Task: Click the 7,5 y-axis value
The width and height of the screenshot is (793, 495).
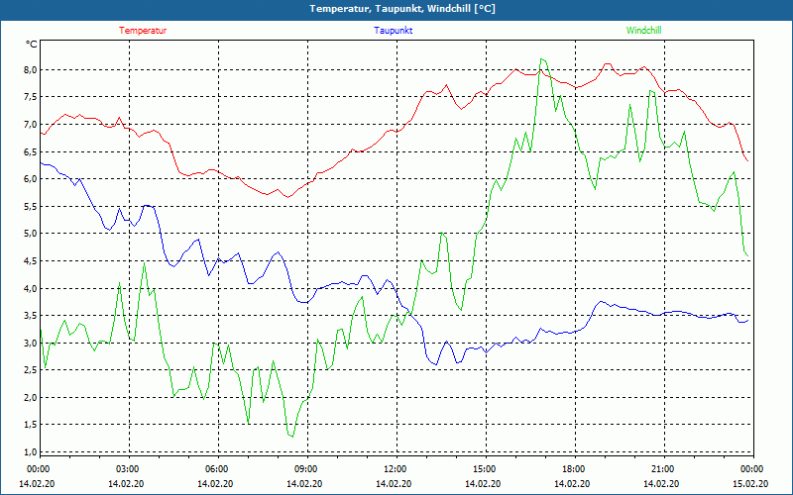Action: pos(31,97)
